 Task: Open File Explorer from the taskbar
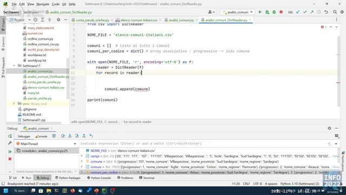click(x=49, y=191)
